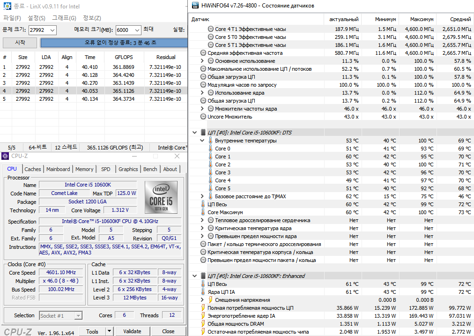This screenshot has width=474, height=336.
Task: Expand Базовое расстояние до TjMAX row
Action: [202, 196]
